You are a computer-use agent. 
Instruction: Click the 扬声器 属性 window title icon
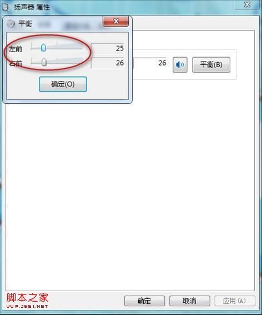tap(6, 7)
